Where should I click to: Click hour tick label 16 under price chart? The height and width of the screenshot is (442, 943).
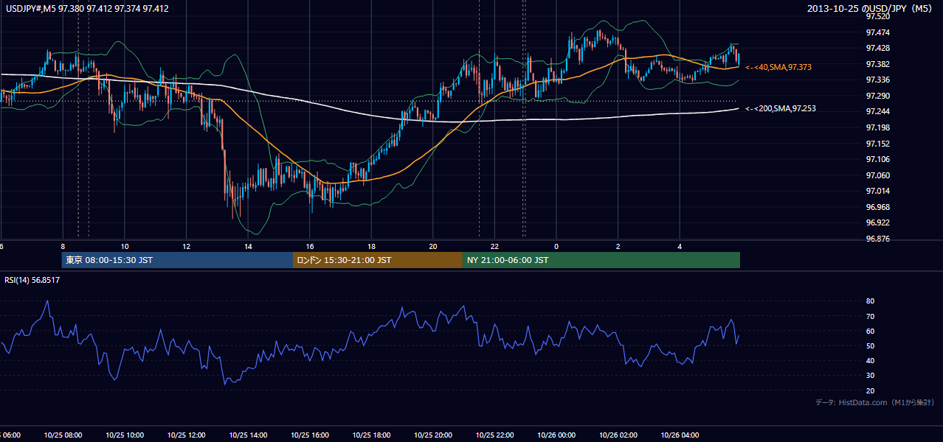coord(310,246)
